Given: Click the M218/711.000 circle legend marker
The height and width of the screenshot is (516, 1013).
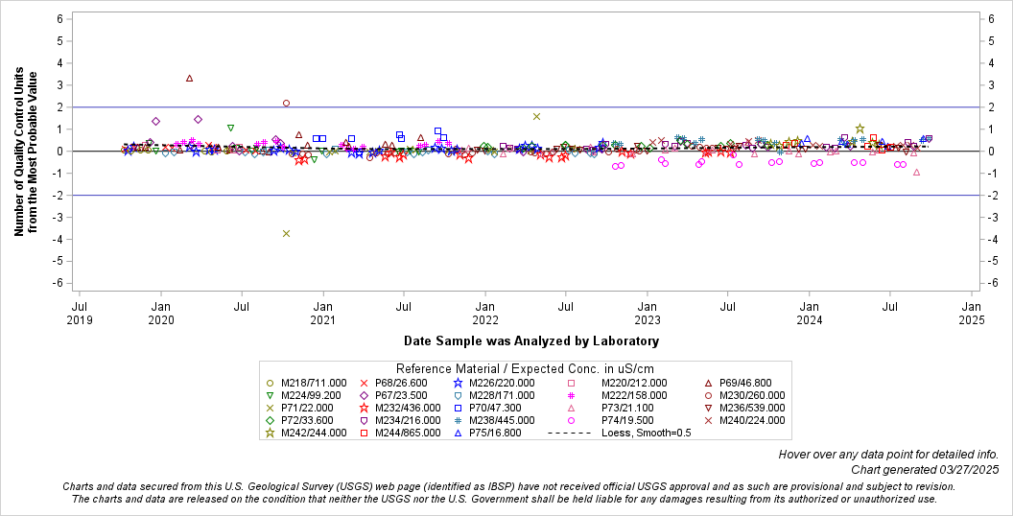Looking at the screenshot, I should [x=270, y=383].
